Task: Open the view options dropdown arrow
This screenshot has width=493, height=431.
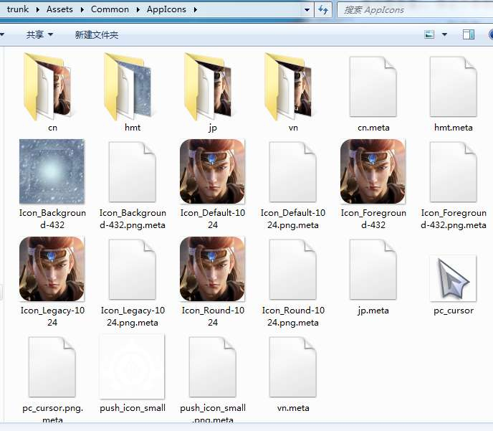Action: [444, 34]
